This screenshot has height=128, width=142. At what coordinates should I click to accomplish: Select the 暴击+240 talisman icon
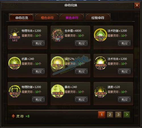(58, 91)
